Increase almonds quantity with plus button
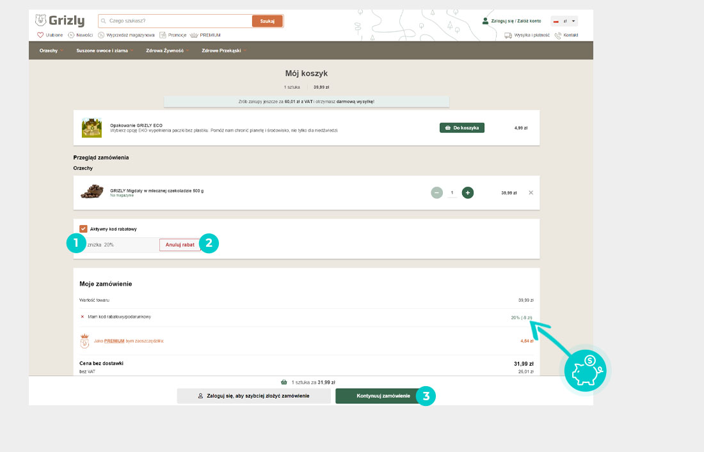This screenshot has height=452, width=704. [467, 193]
